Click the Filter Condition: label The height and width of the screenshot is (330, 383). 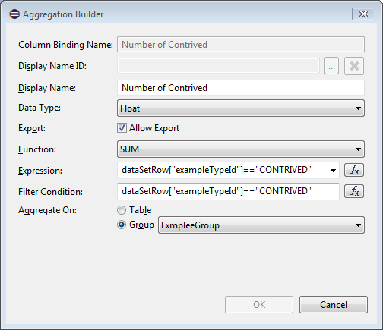click(x=50, y=192)
